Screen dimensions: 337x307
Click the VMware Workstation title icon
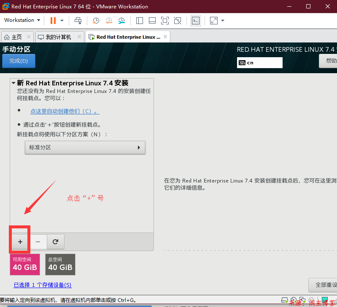(x=5, y=6)
